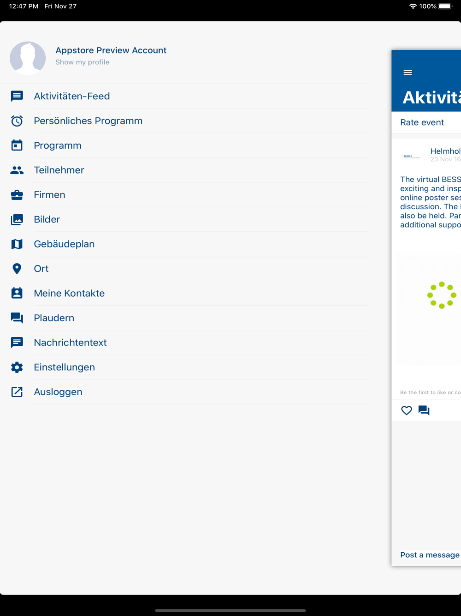461x616 pixels.
Task: Tap the heart like icon under the post
Action: 407,411
